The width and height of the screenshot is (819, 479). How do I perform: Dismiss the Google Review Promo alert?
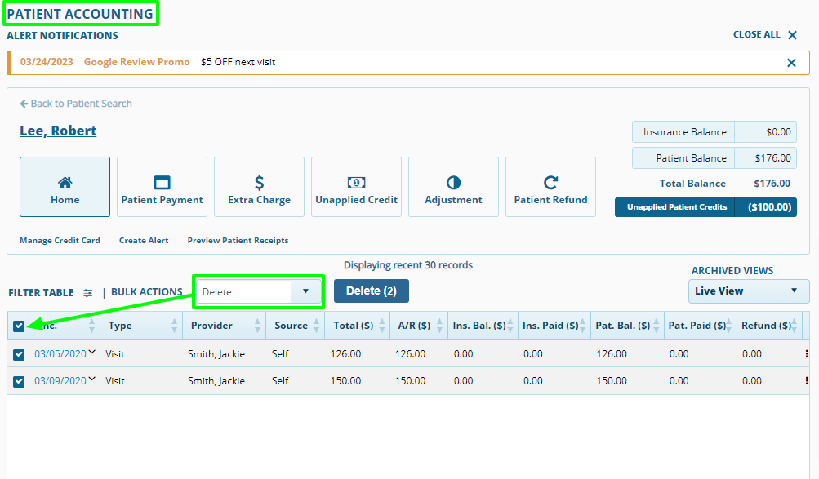(x=791, y=63)
